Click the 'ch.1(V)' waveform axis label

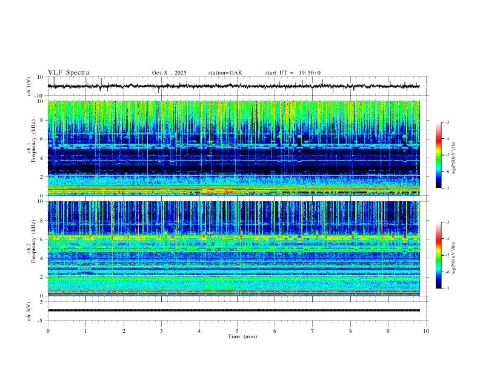[29, 86]
